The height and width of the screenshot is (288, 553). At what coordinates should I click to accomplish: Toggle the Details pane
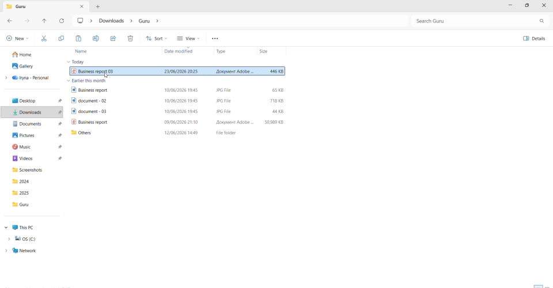pyautogui.click(x=534, y=39)
